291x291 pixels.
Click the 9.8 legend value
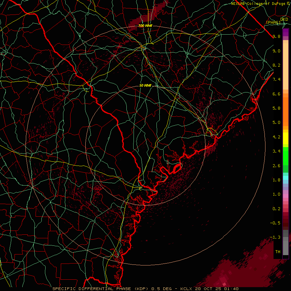276,36
